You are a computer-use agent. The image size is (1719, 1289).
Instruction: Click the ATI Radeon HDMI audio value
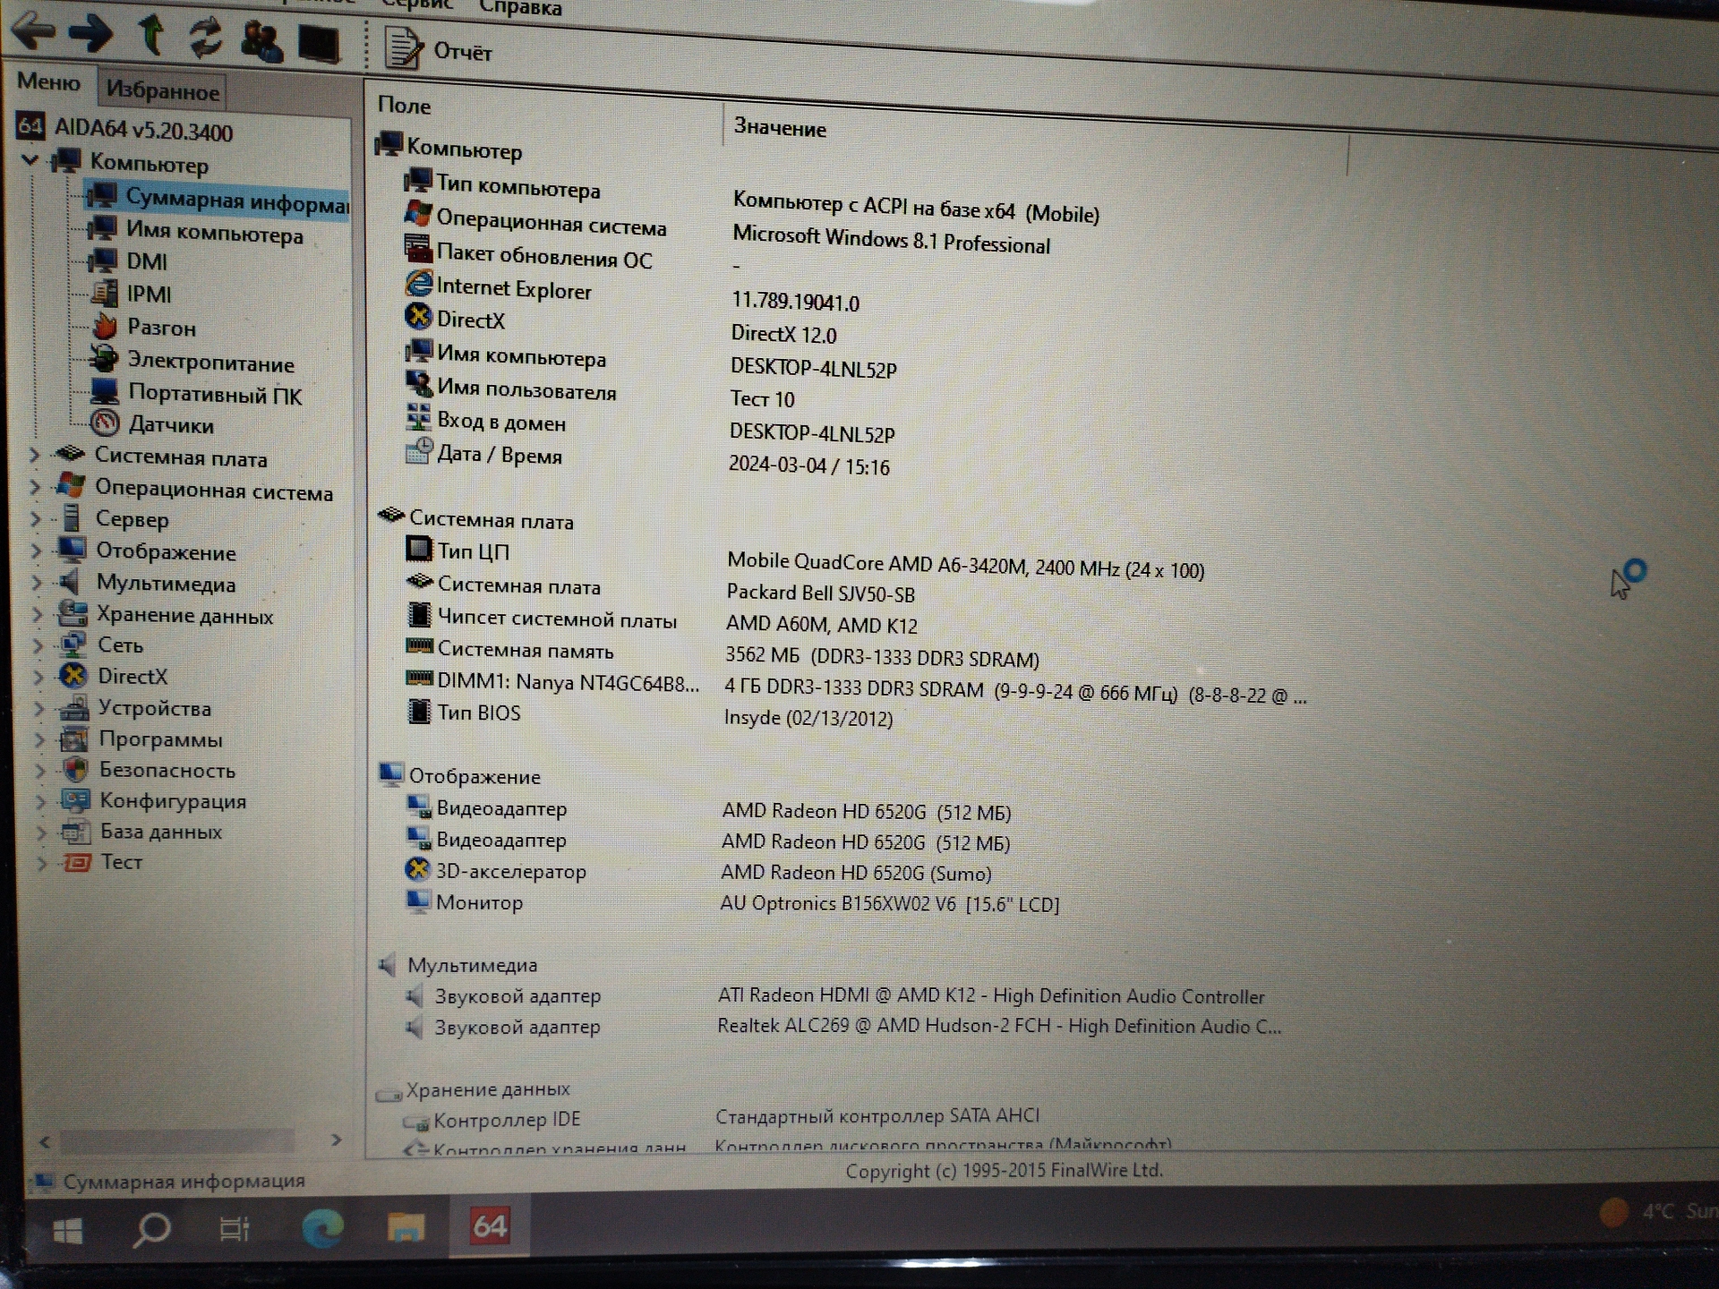coord(990,996)
